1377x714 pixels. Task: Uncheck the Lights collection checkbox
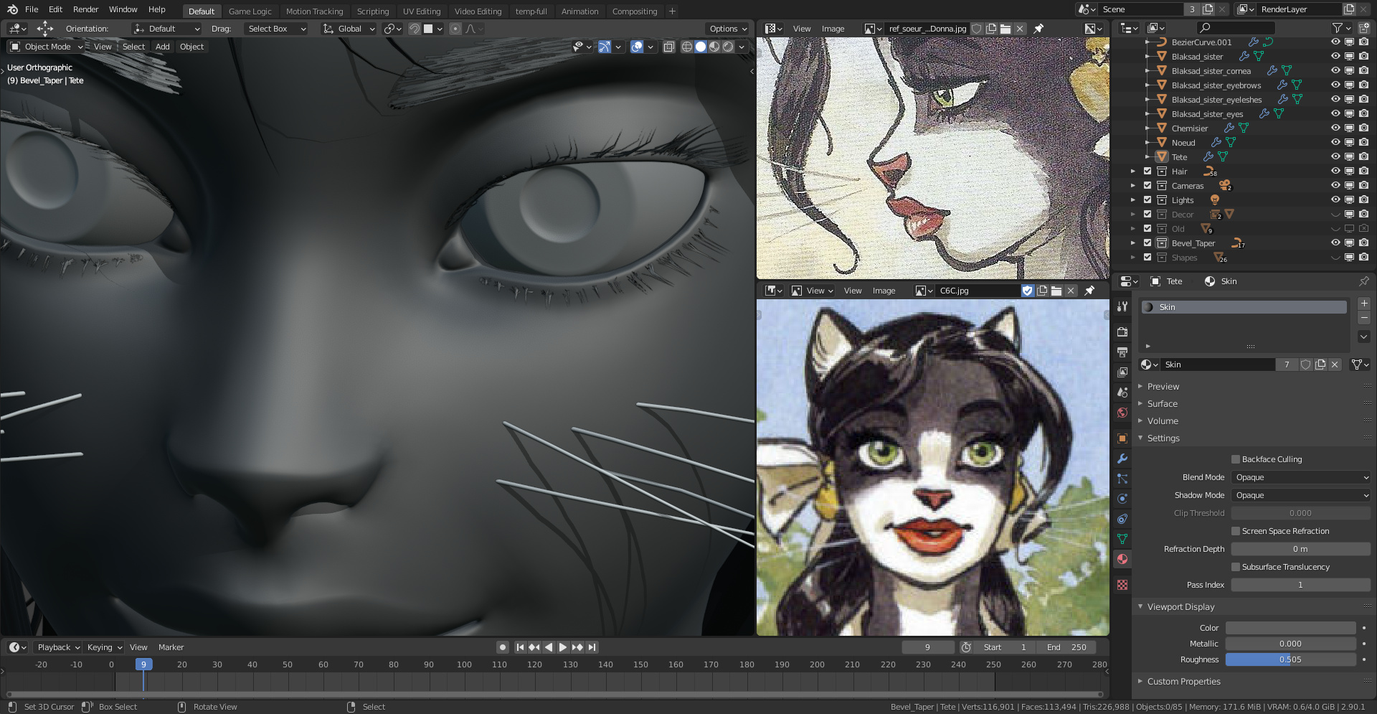pos(1147,199)
